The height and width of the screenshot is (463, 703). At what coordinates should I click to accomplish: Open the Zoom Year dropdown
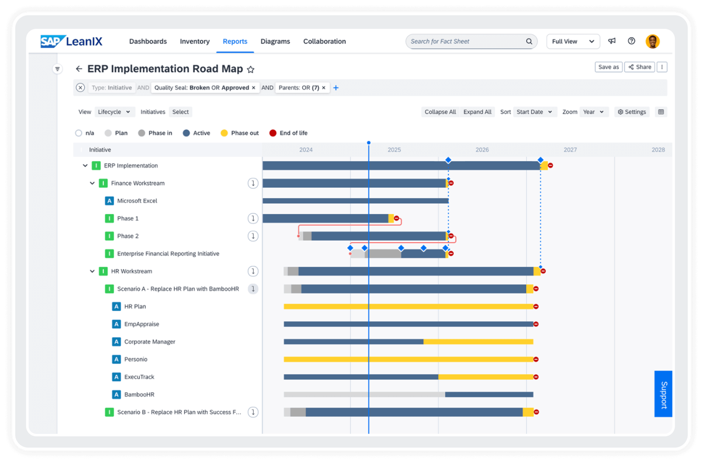(594, 112)
